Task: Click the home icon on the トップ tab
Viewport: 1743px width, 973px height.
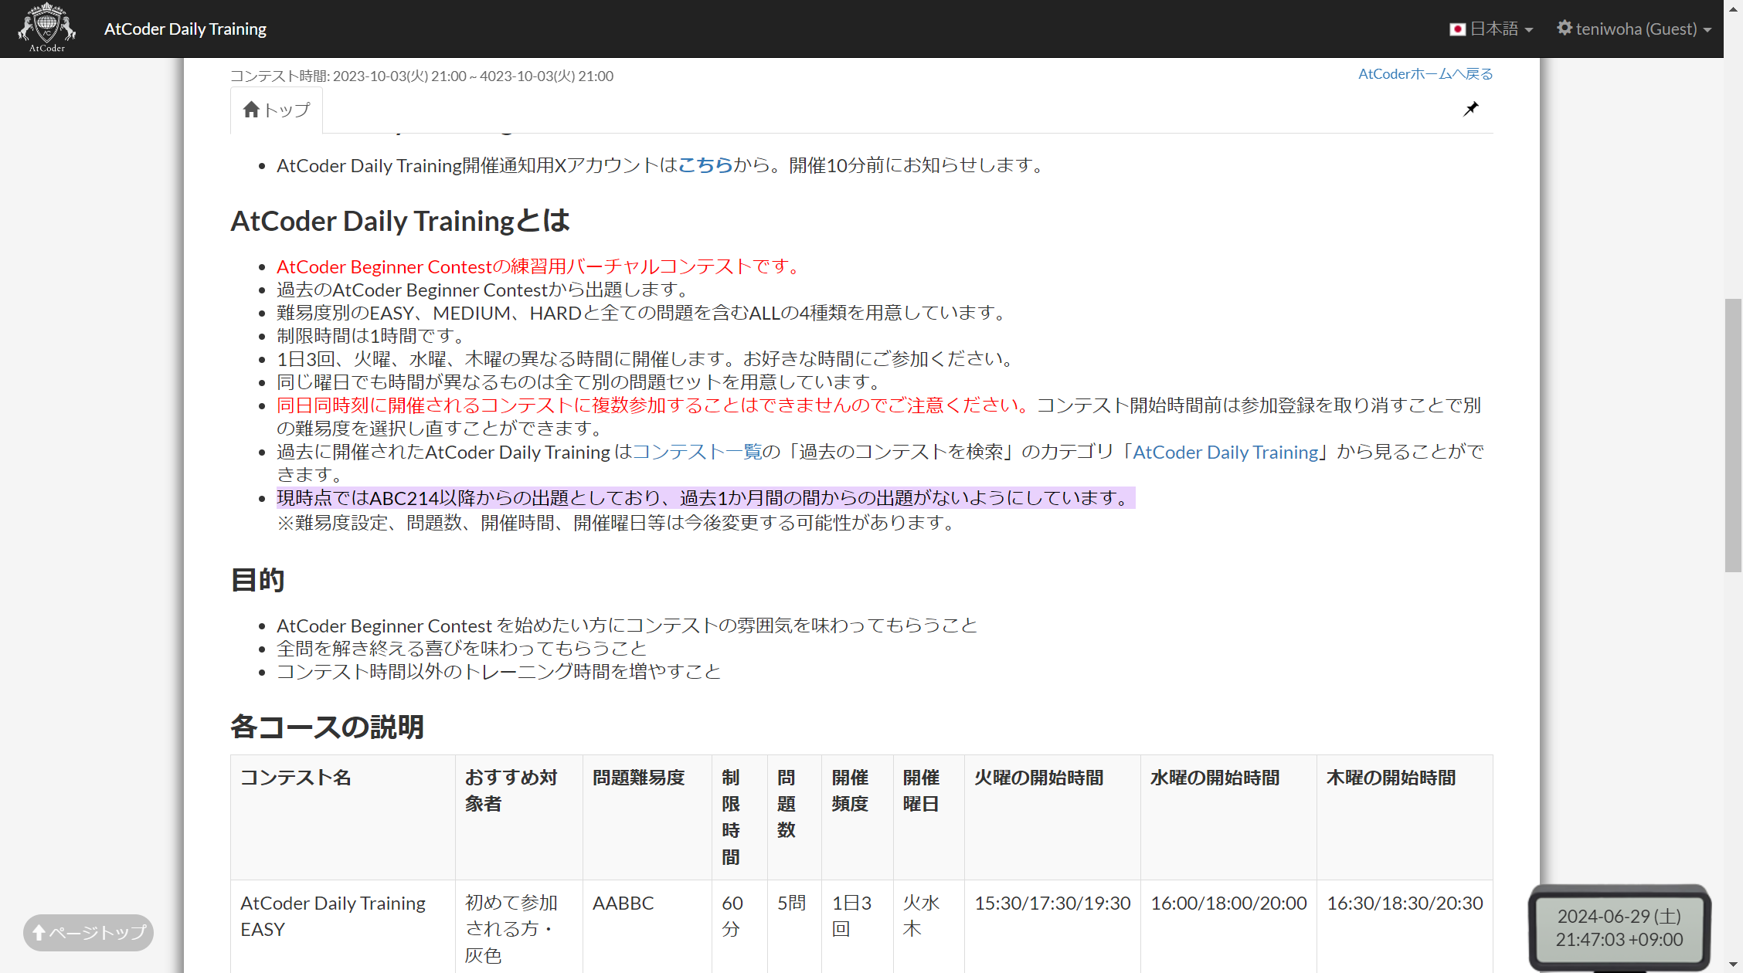Action: tap(251, 109)
